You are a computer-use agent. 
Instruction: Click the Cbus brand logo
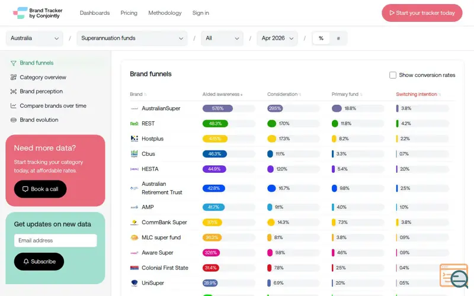pyautogui.click(x=134, y=154)
